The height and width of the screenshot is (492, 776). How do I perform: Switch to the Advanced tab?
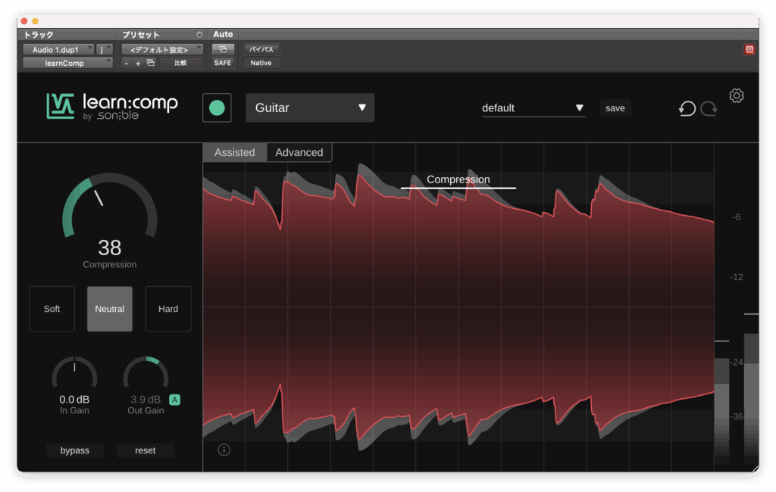[x=299, y=152]
